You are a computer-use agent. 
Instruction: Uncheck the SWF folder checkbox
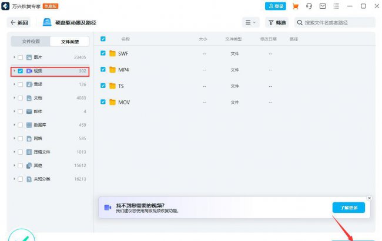103,53
